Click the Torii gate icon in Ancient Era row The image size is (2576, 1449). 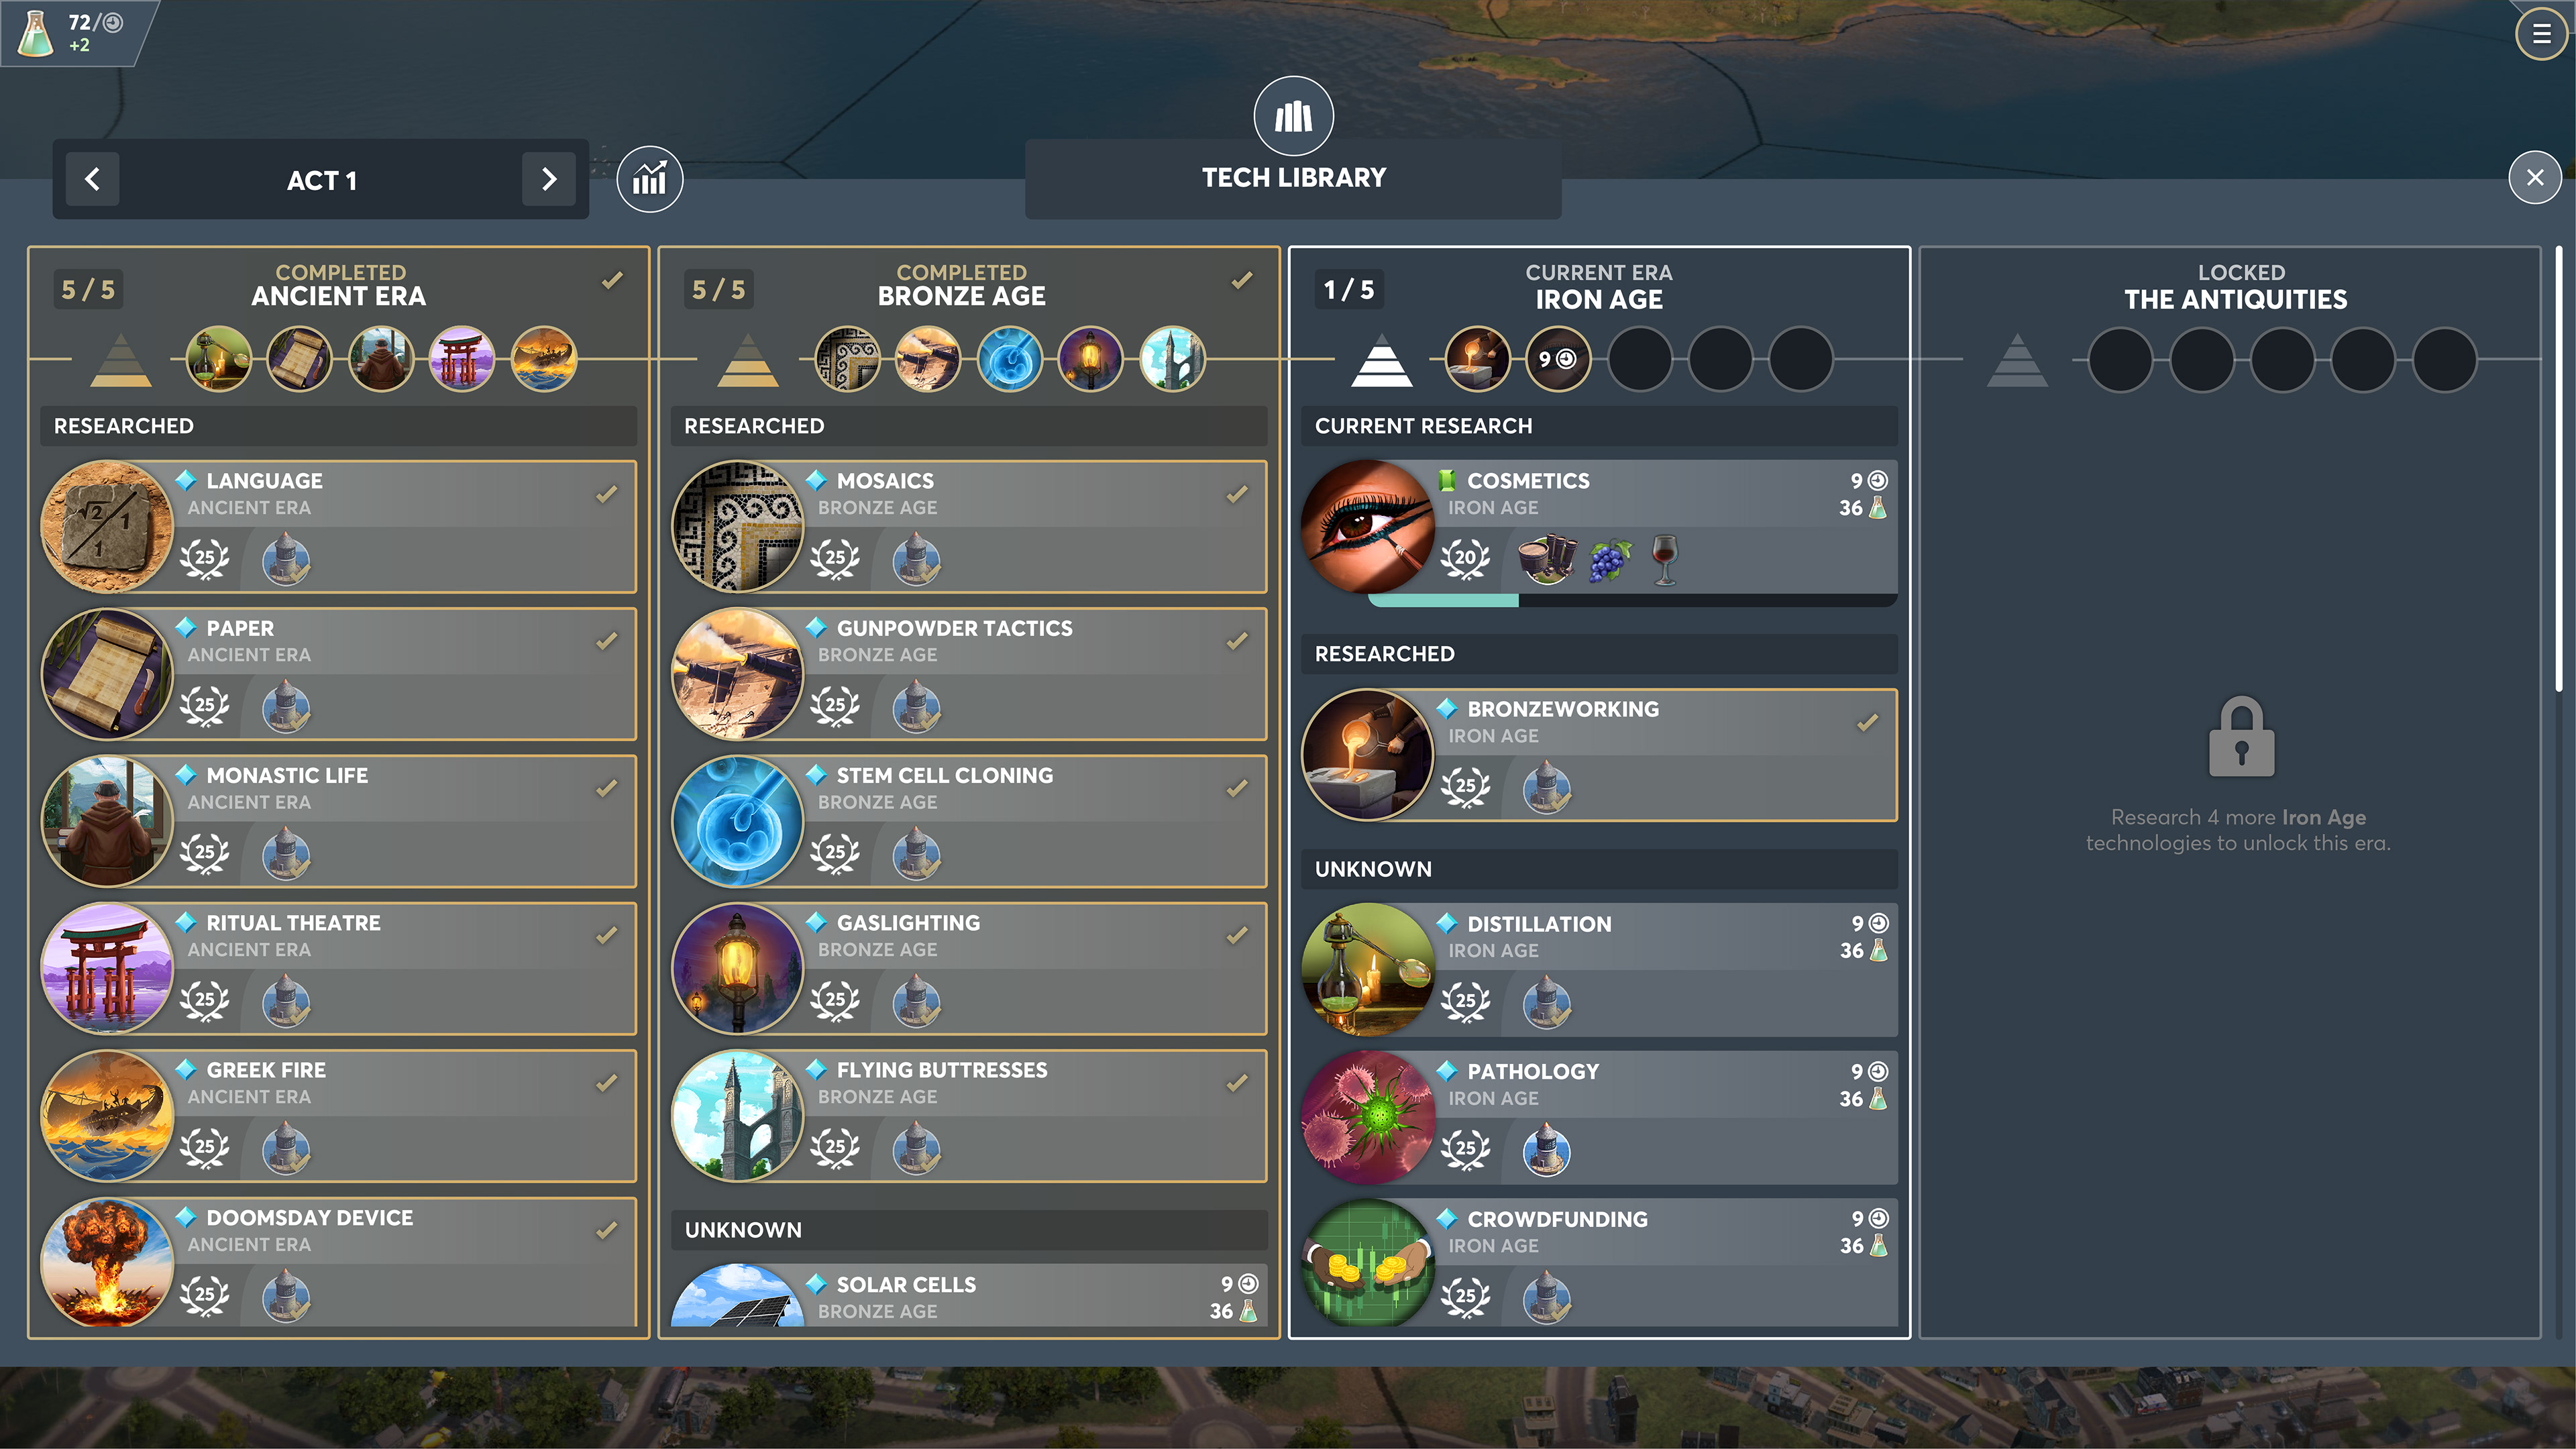(461, 359)
